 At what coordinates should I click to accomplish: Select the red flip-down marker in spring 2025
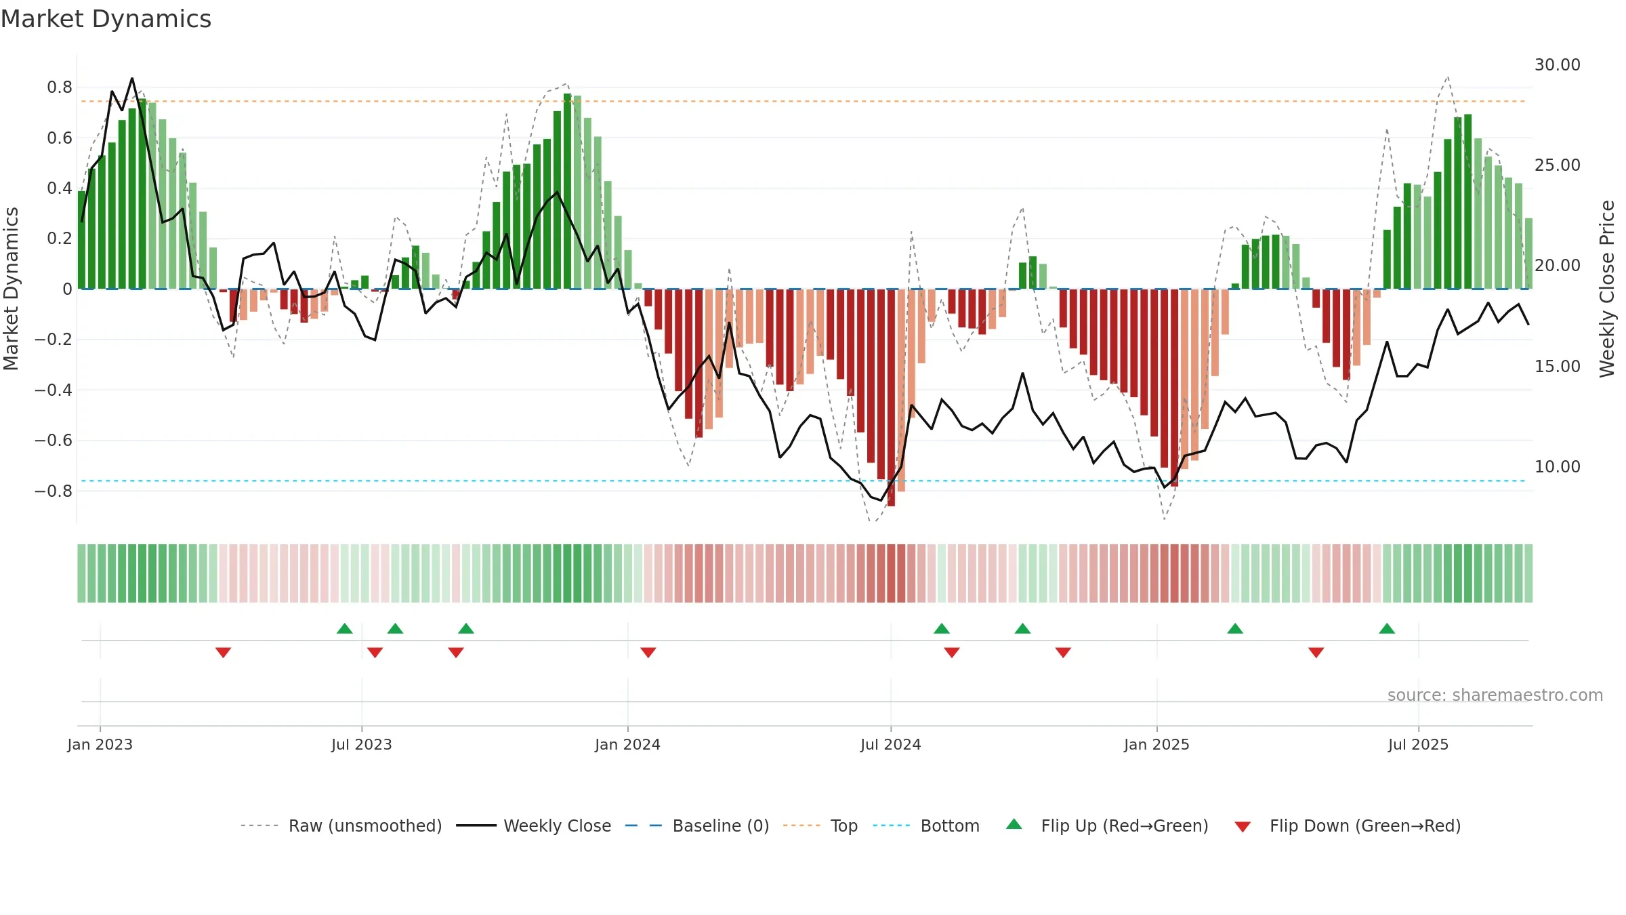click(1316, 652)
